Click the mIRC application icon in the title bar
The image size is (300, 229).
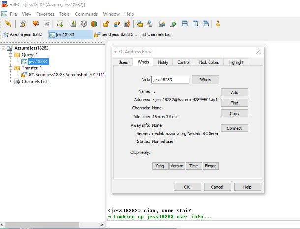pyautogui.click(x=4, y=4)
